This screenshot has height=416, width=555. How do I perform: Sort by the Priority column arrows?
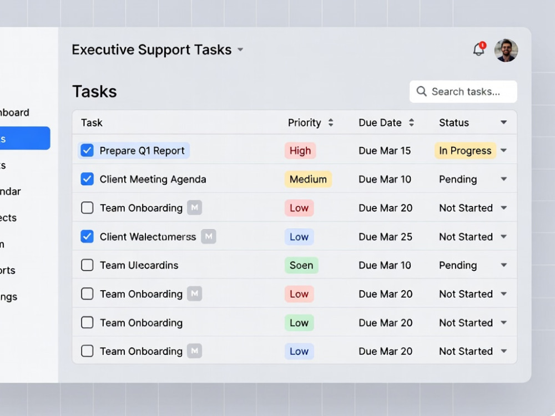(x=331, y=123)
